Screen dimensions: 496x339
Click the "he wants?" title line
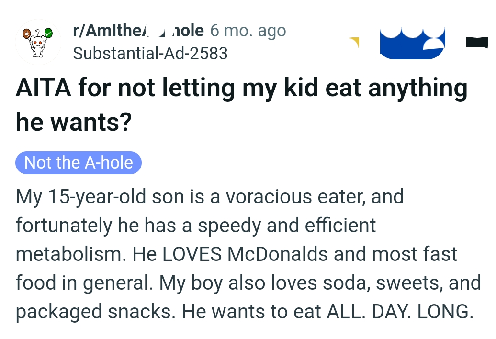coord(73,122)
